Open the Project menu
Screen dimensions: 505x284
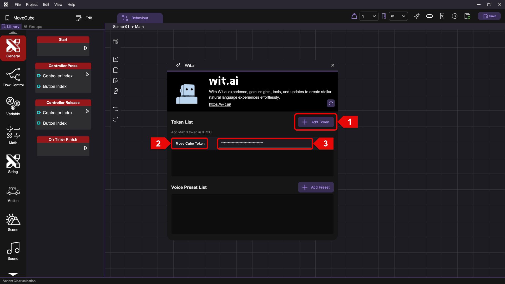(32, 4)
